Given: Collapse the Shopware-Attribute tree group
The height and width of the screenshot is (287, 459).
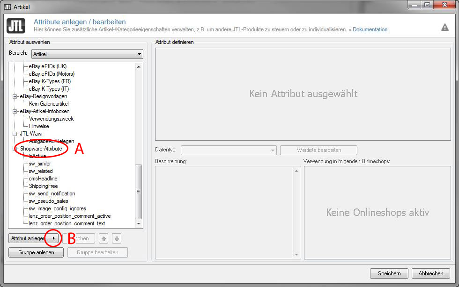Looking at the screenshot, I should 15,149.
